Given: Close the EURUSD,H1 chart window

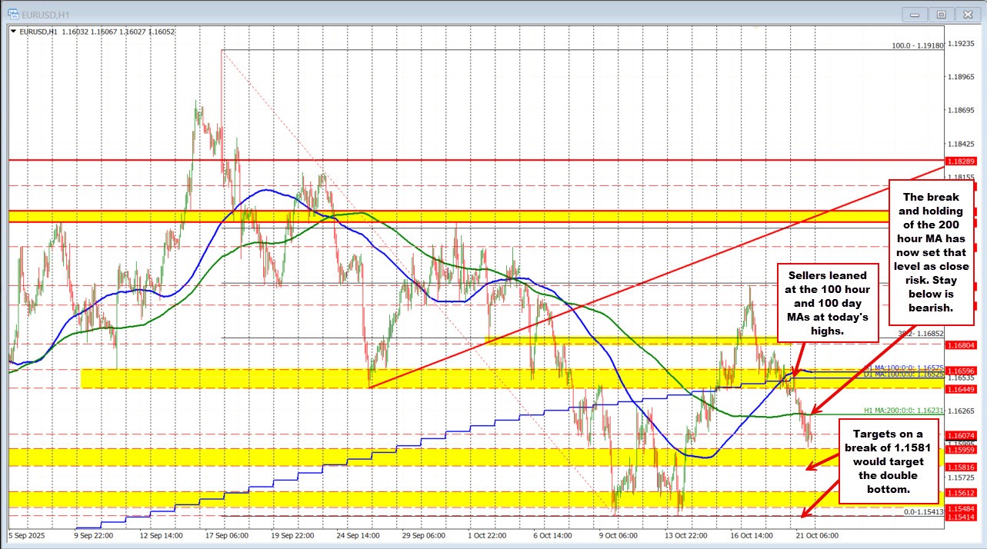Looking at the screenshot, I should click(x=965, y=14).
